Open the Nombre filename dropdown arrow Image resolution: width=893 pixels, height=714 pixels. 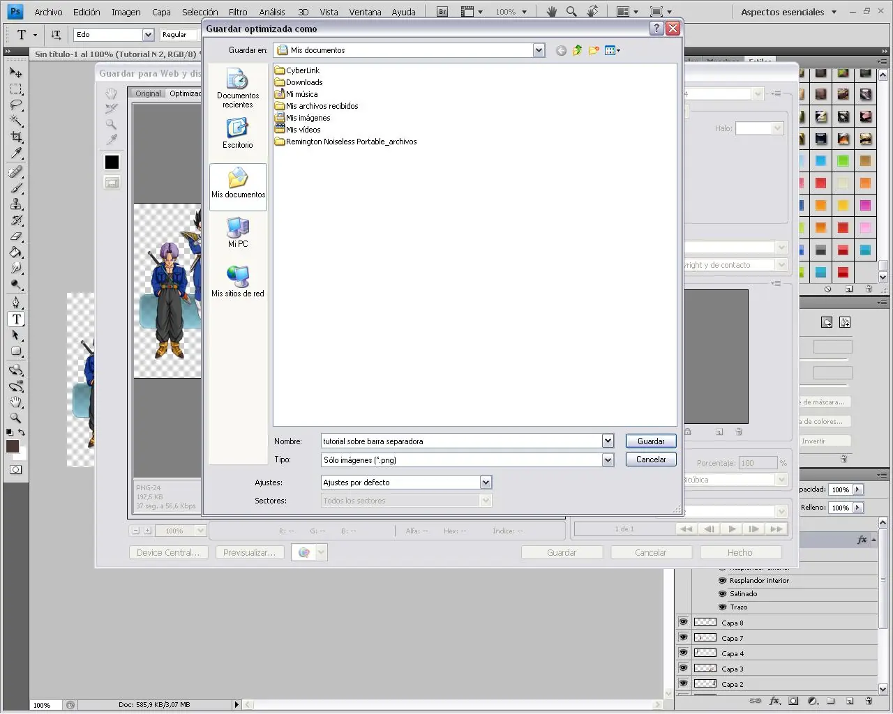(608, 441)
